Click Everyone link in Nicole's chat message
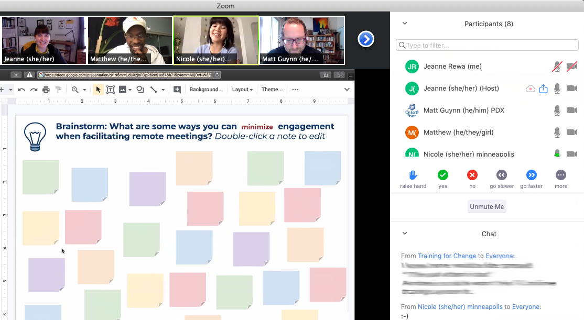Image resolution: width=584 pixels, height=320 pixels. click(x=526, y=307)
